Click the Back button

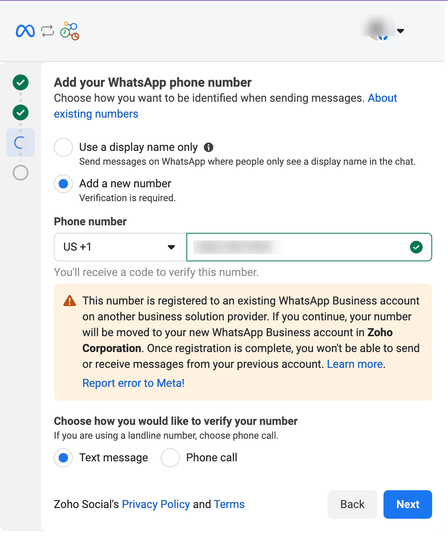(352, 504)
